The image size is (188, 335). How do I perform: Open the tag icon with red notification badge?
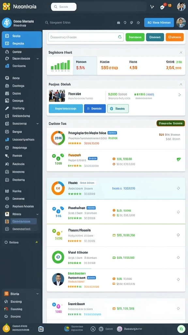163,7
